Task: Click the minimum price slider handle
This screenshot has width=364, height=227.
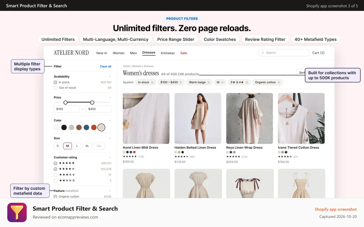Action: [x=66, y=103]
